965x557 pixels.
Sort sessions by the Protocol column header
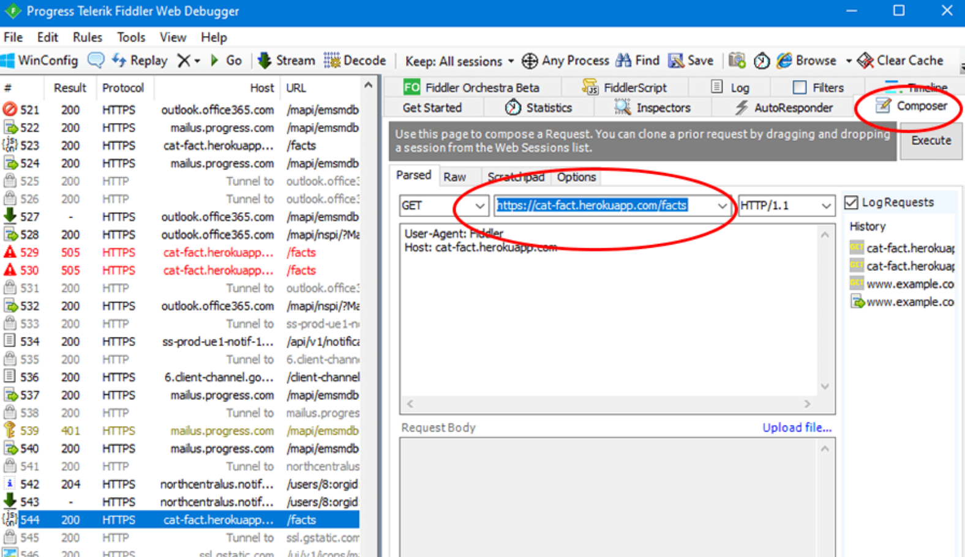pyautogui.click(x=123, y=88)
